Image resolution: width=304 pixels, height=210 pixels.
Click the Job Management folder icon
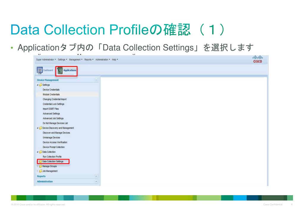[40, 171]
